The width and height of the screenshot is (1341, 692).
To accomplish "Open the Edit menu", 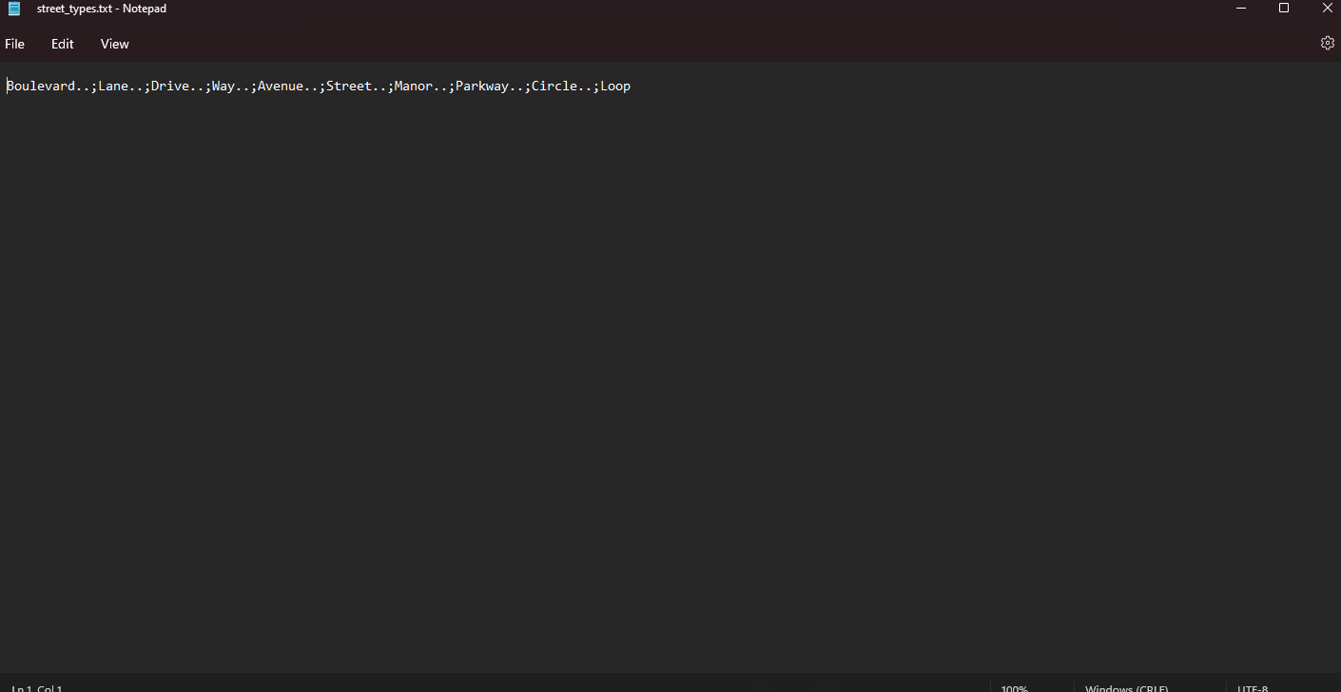I will 62,44.
